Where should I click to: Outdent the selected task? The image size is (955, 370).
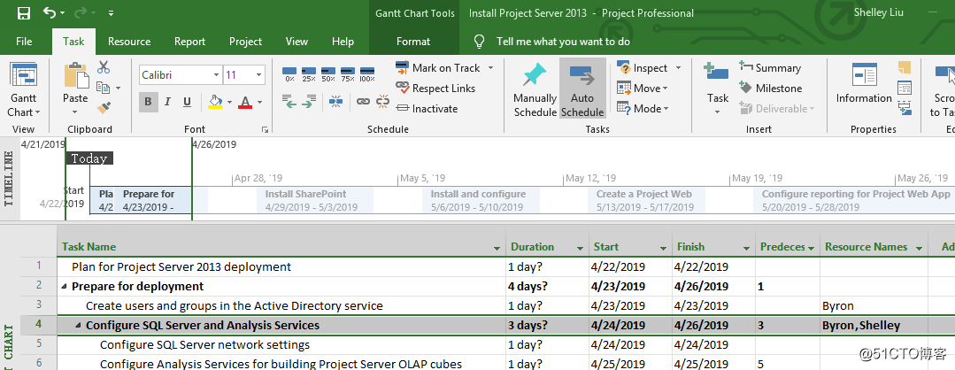coord(290,102)
